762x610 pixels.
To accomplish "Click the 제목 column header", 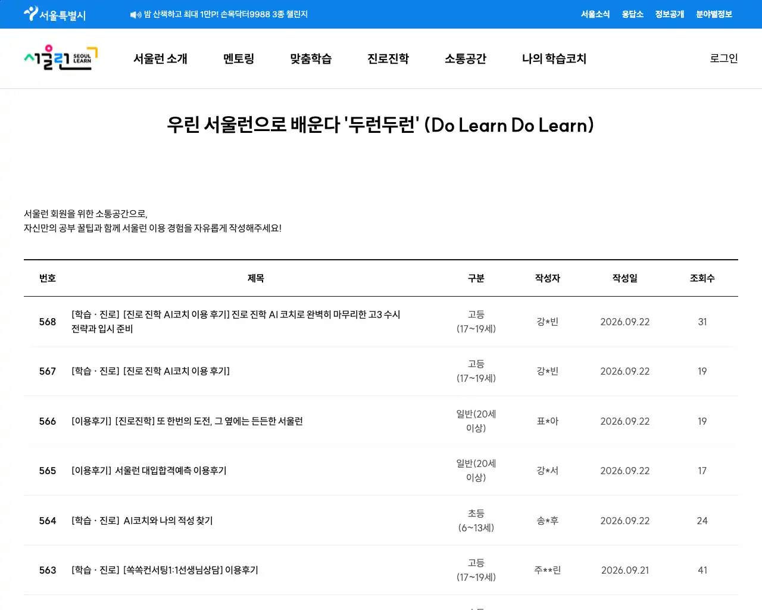I will (x=256, y=278).
